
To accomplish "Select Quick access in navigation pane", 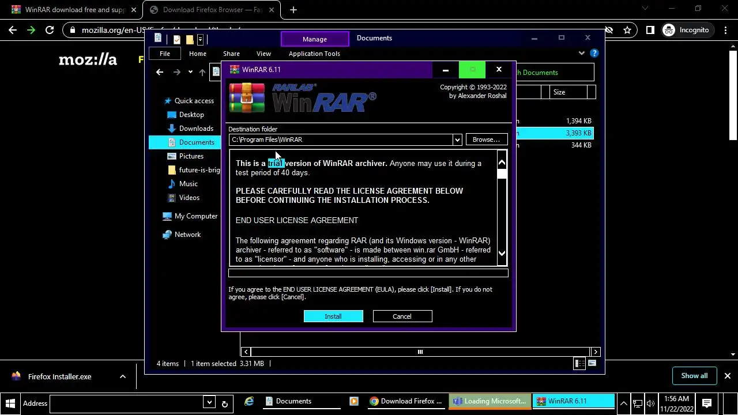I will [x=189, y=101].
